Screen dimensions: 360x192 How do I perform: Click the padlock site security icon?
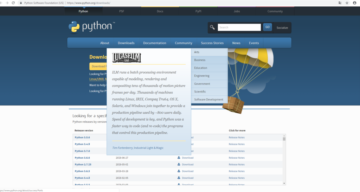point(21,3)
